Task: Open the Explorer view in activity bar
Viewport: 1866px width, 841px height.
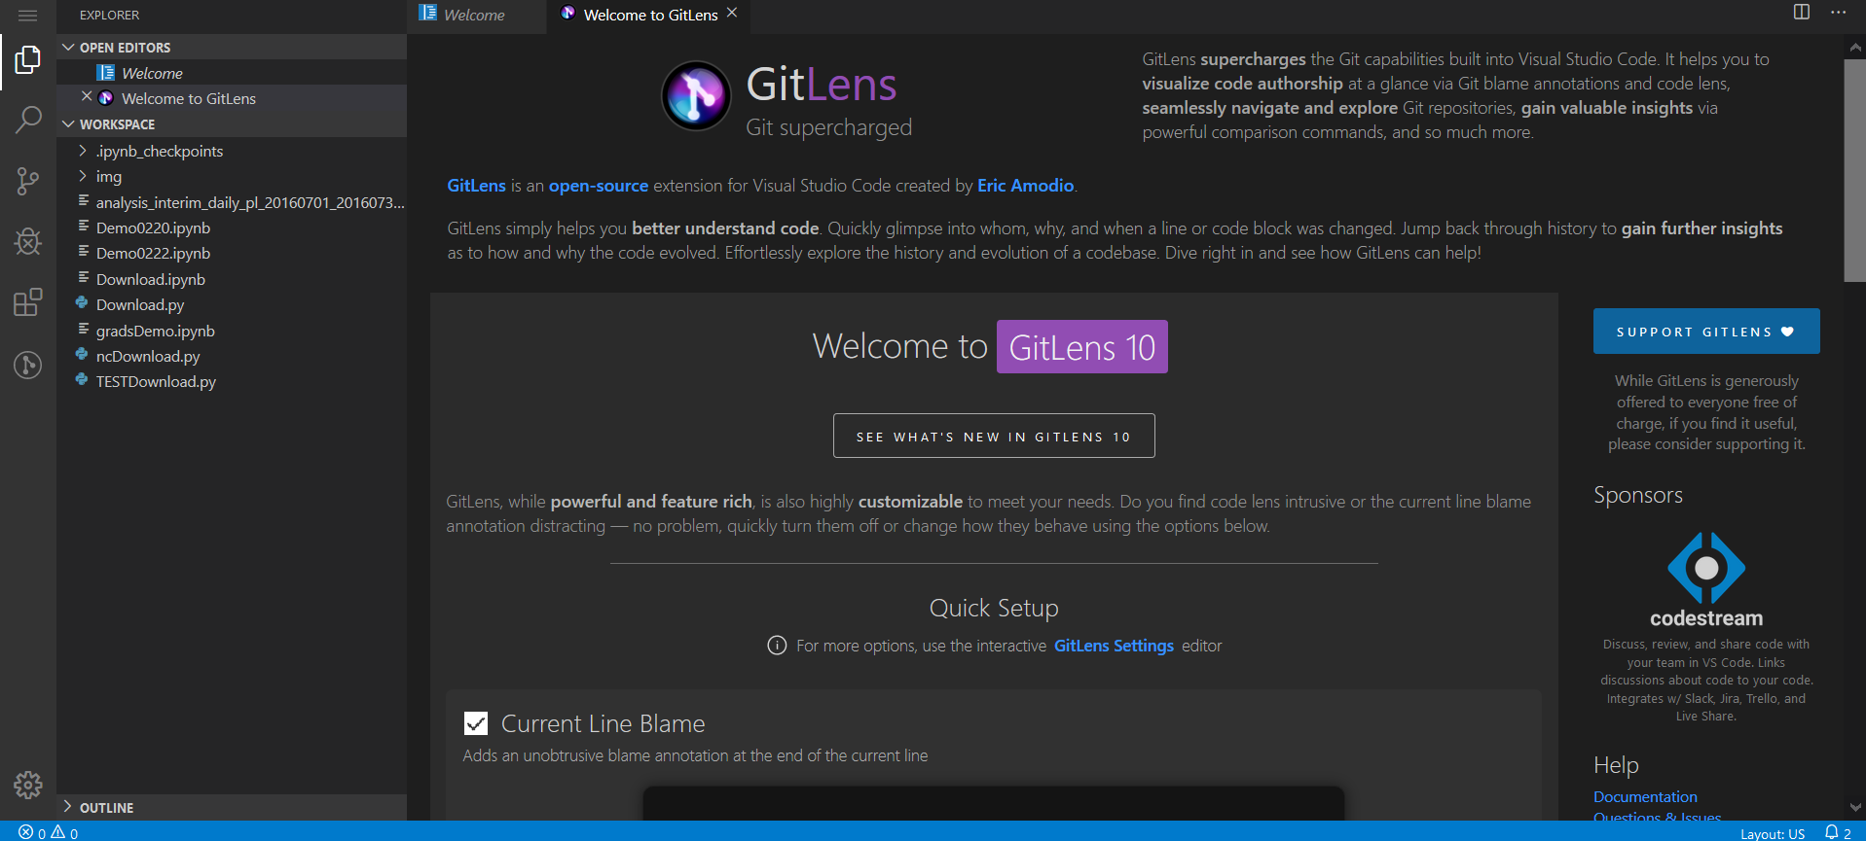Action: [x=27, y=60]
